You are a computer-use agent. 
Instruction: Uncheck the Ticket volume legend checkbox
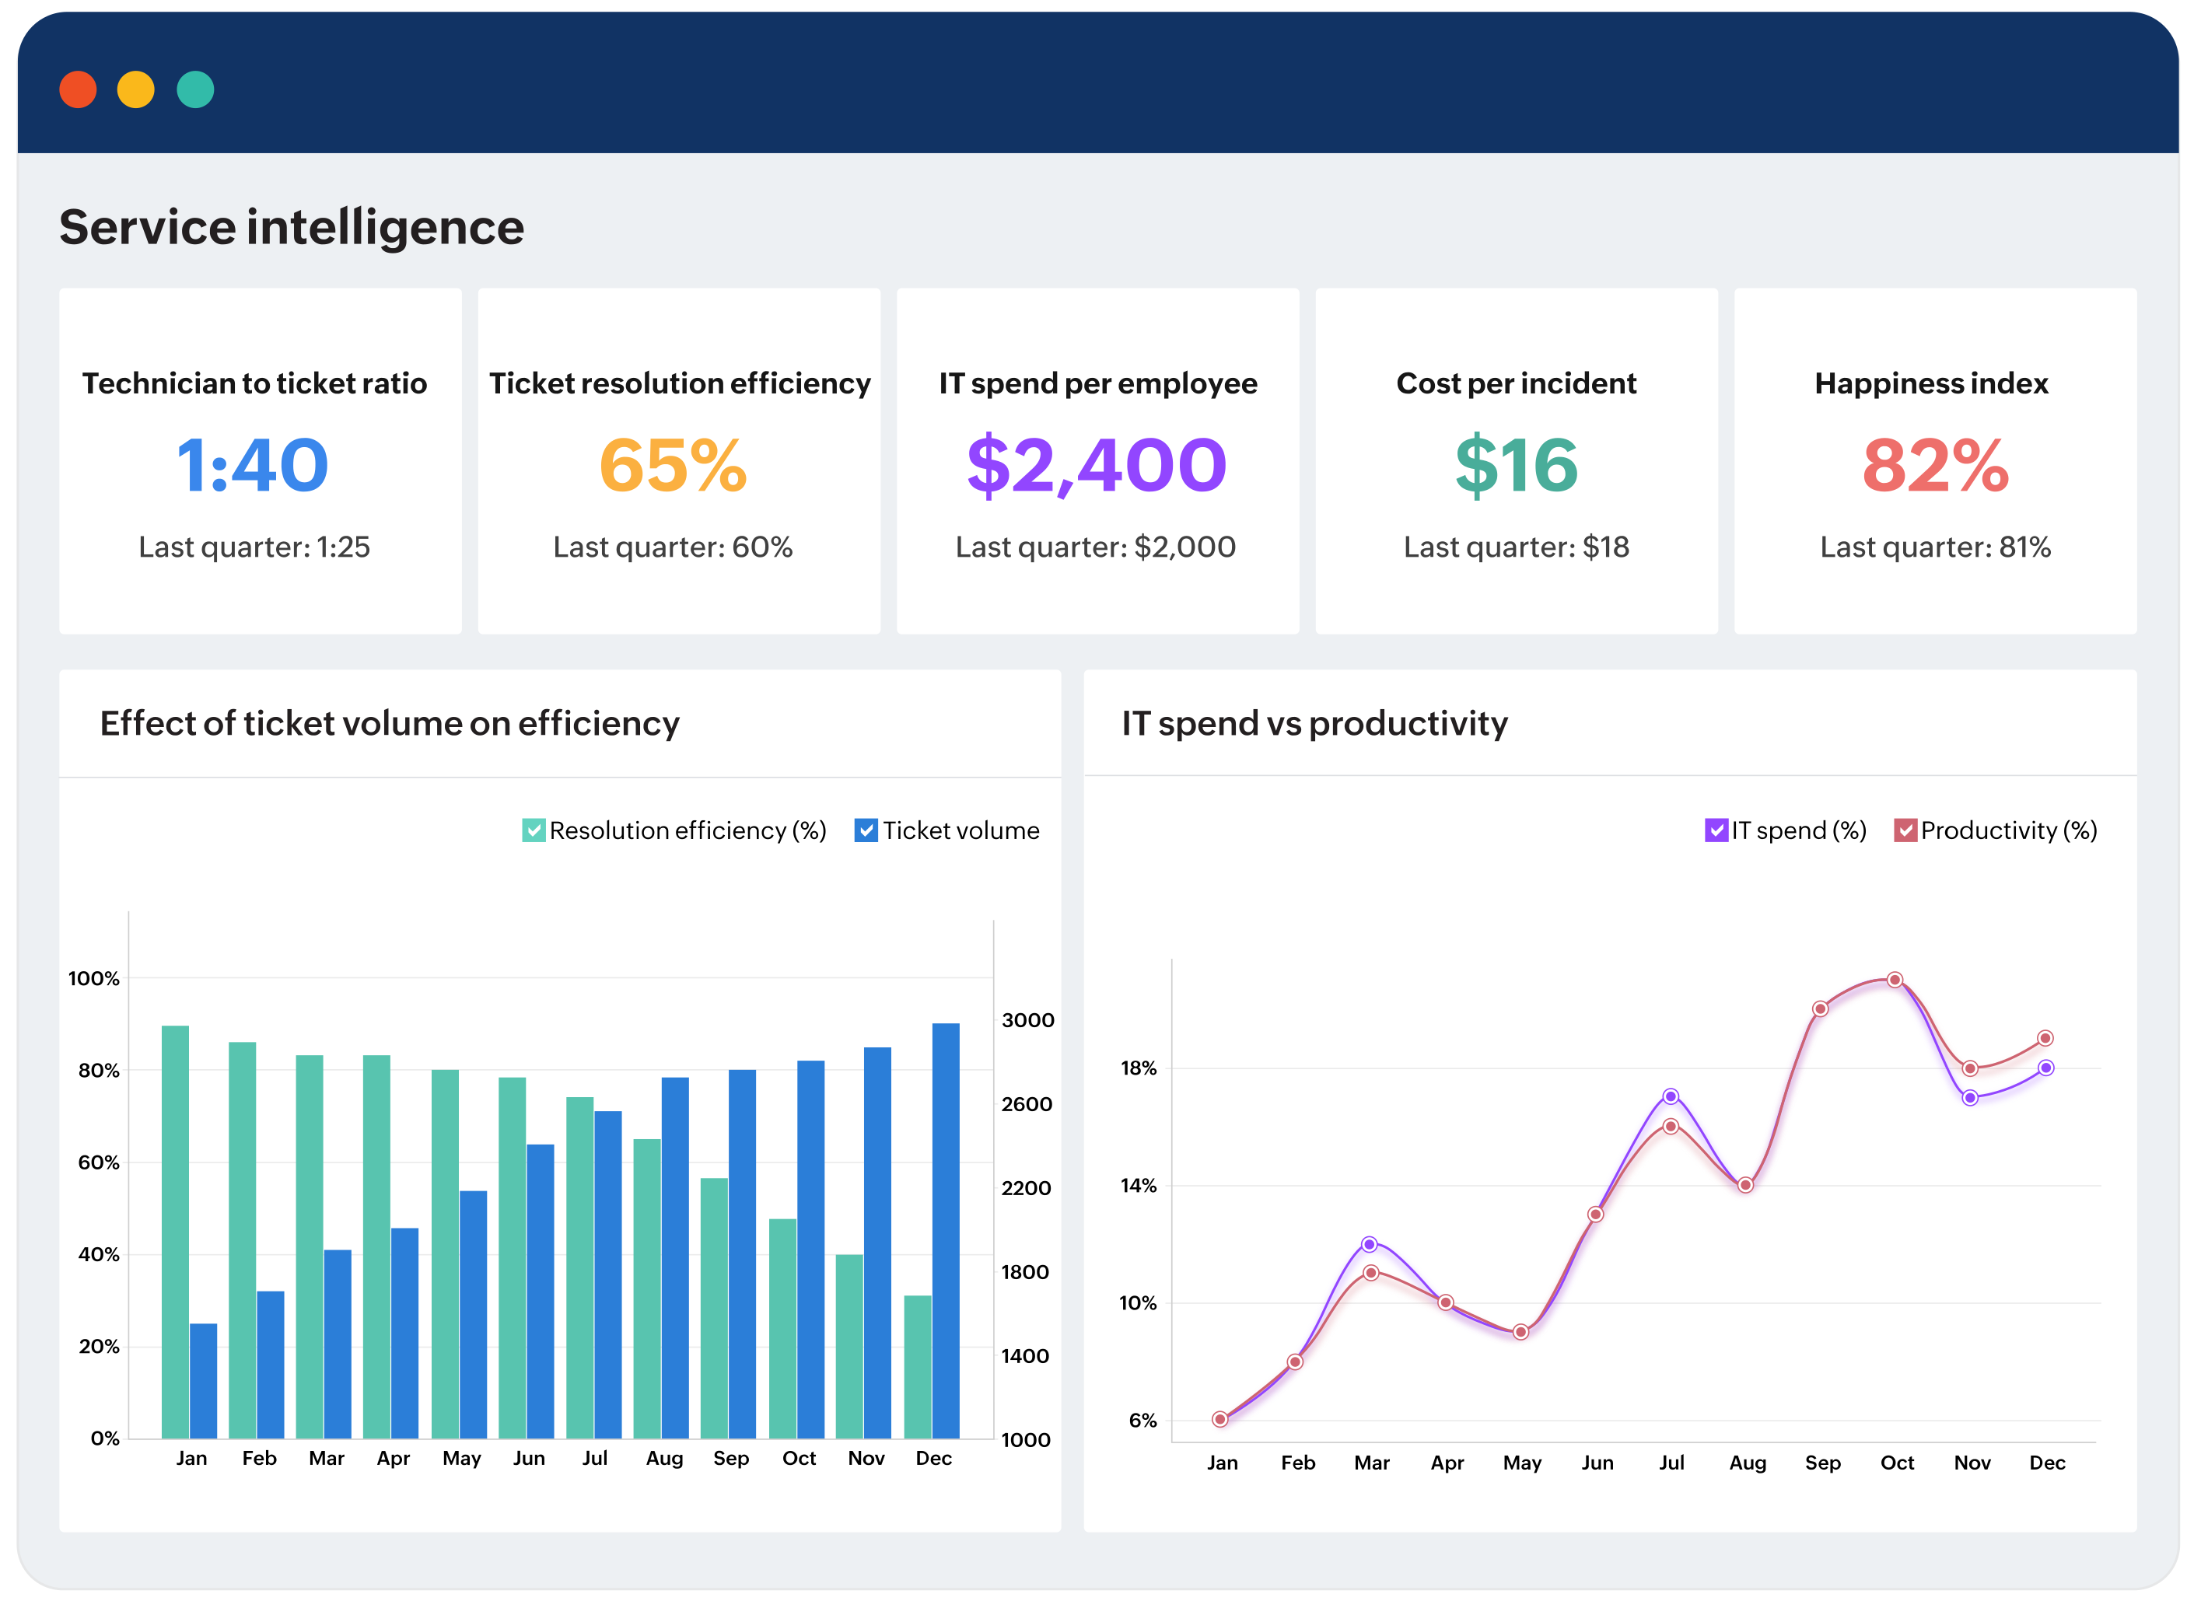pyautogui.click(x=866, y=830)
